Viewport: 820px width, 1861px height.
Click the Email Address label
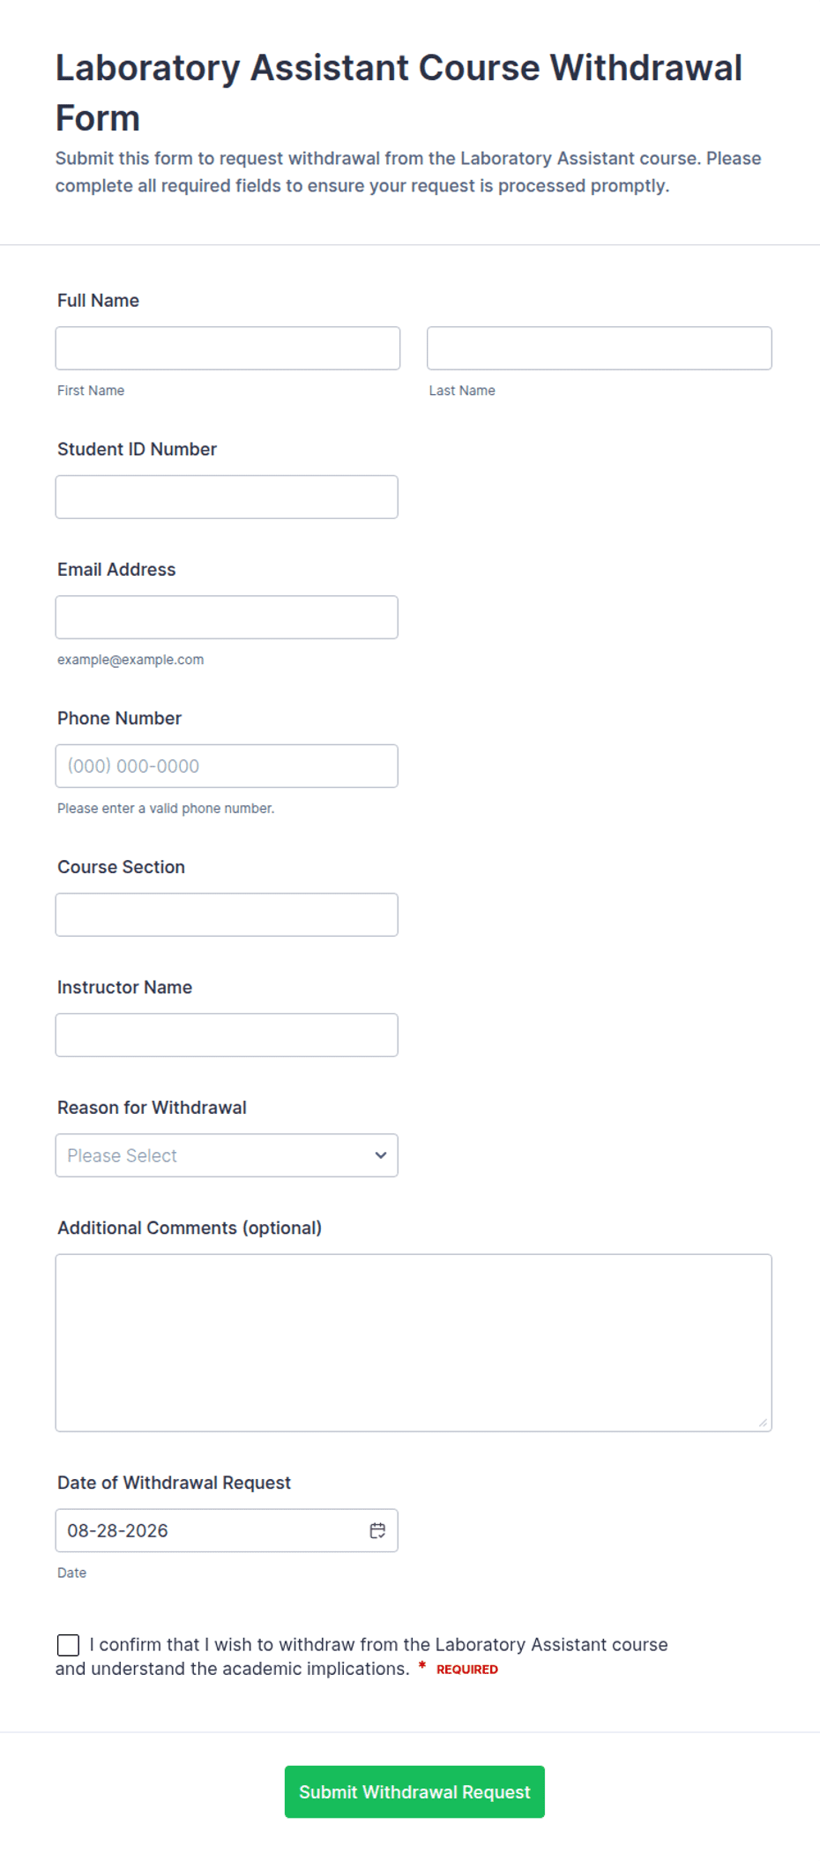(116, 570)
